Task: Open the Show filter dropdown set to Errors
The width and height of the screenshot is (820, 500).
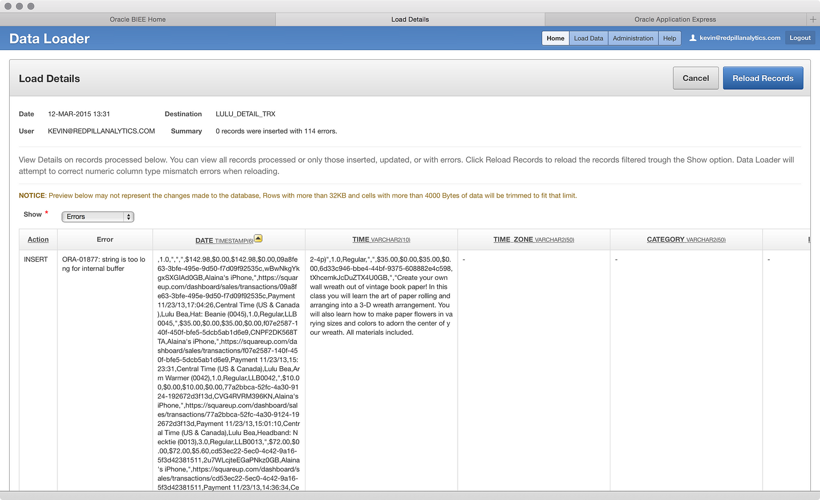Action: click(98, 217)
